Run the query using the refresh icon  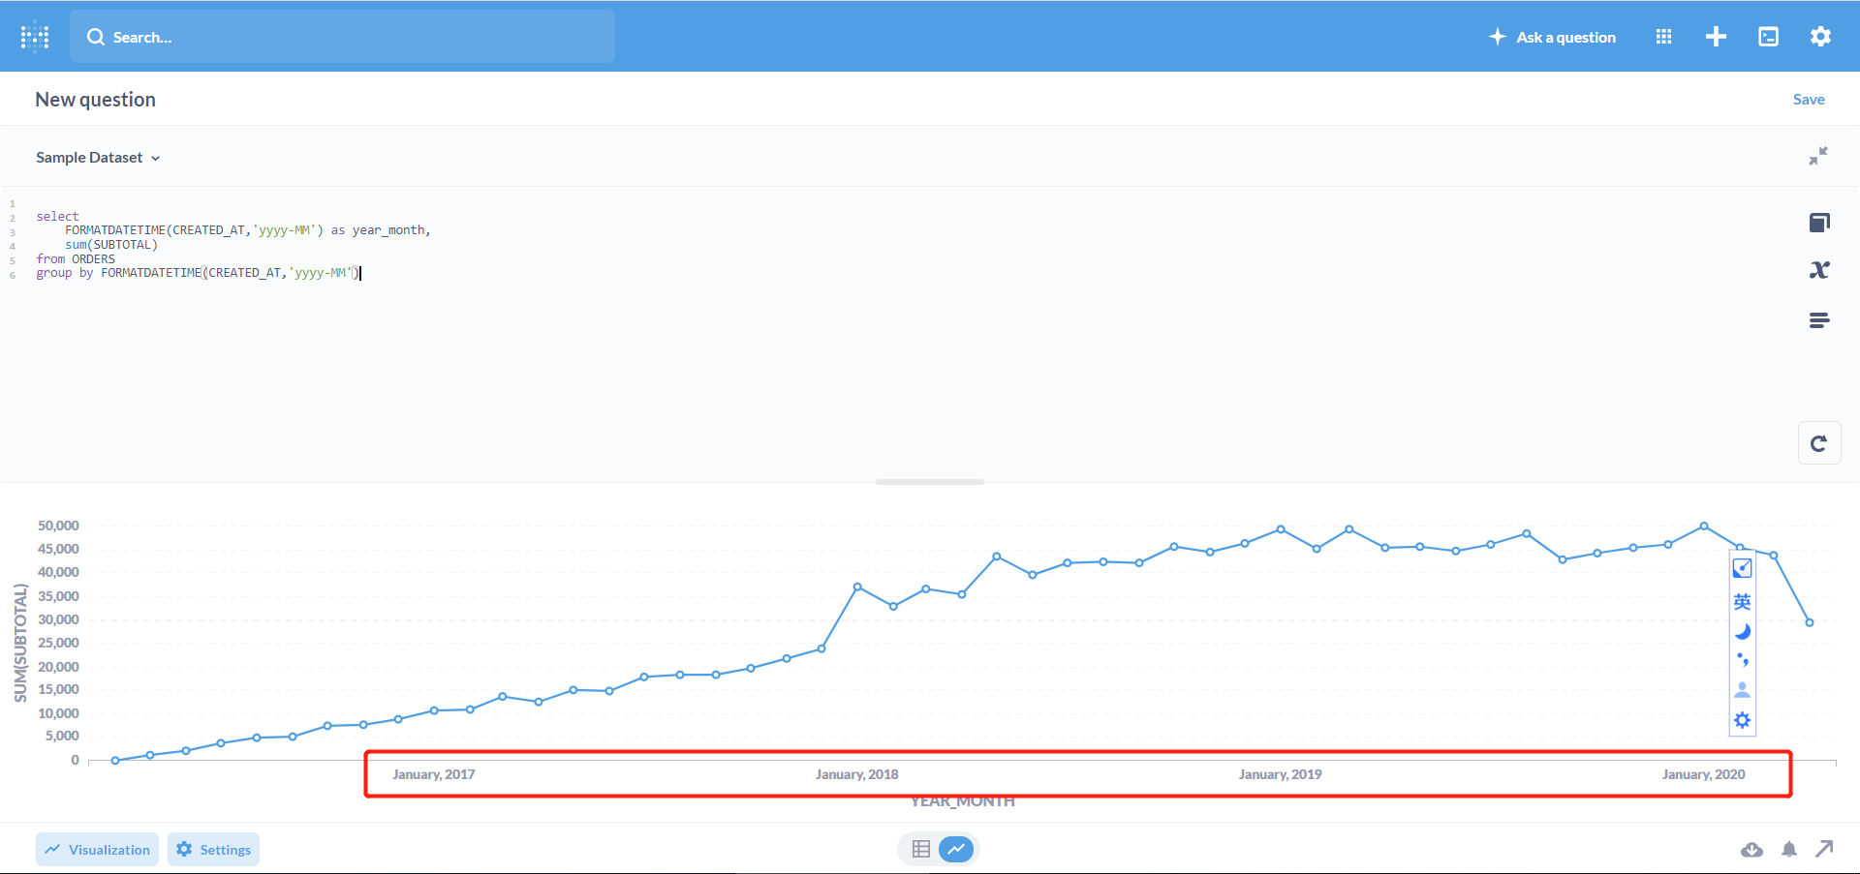pyautogui.click(x=1820, y=442)
